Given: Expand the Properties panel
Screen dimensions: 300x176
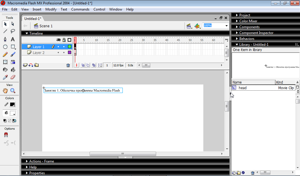Looking at the screenshot, I should 27,173.
